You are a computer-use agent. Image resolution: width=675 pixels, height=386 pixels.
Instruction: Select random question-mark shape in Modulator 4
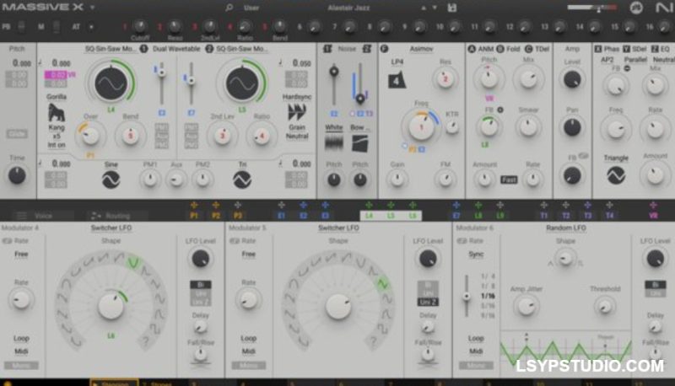(145, 341)
